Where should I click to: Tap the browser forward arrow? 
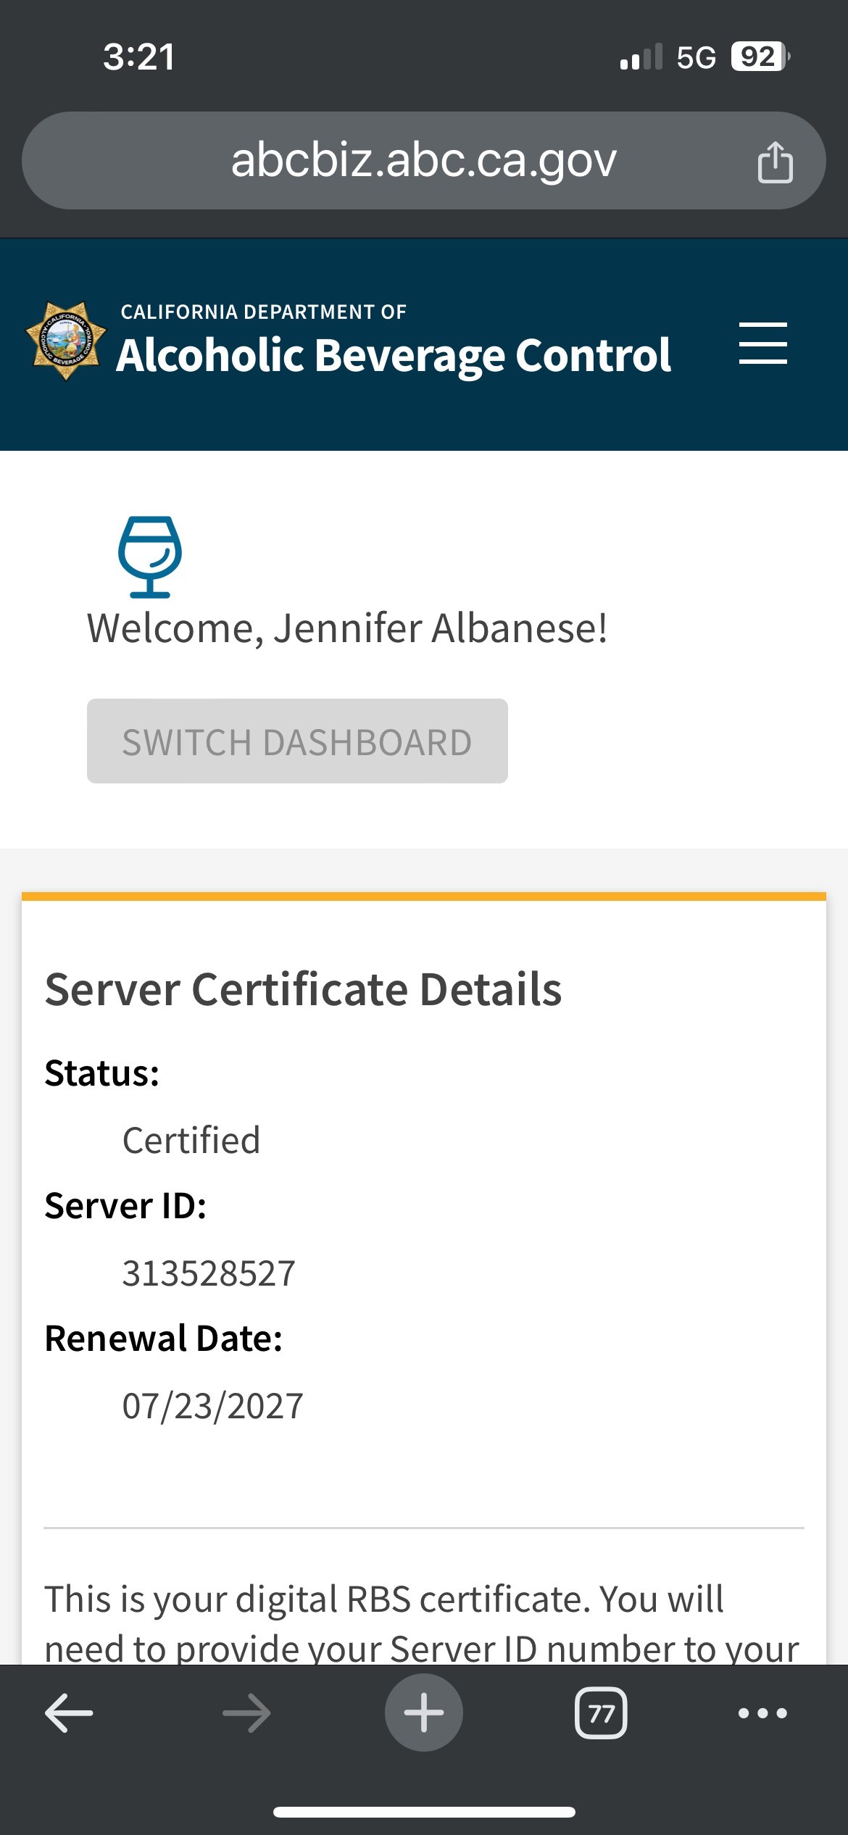246,1713
